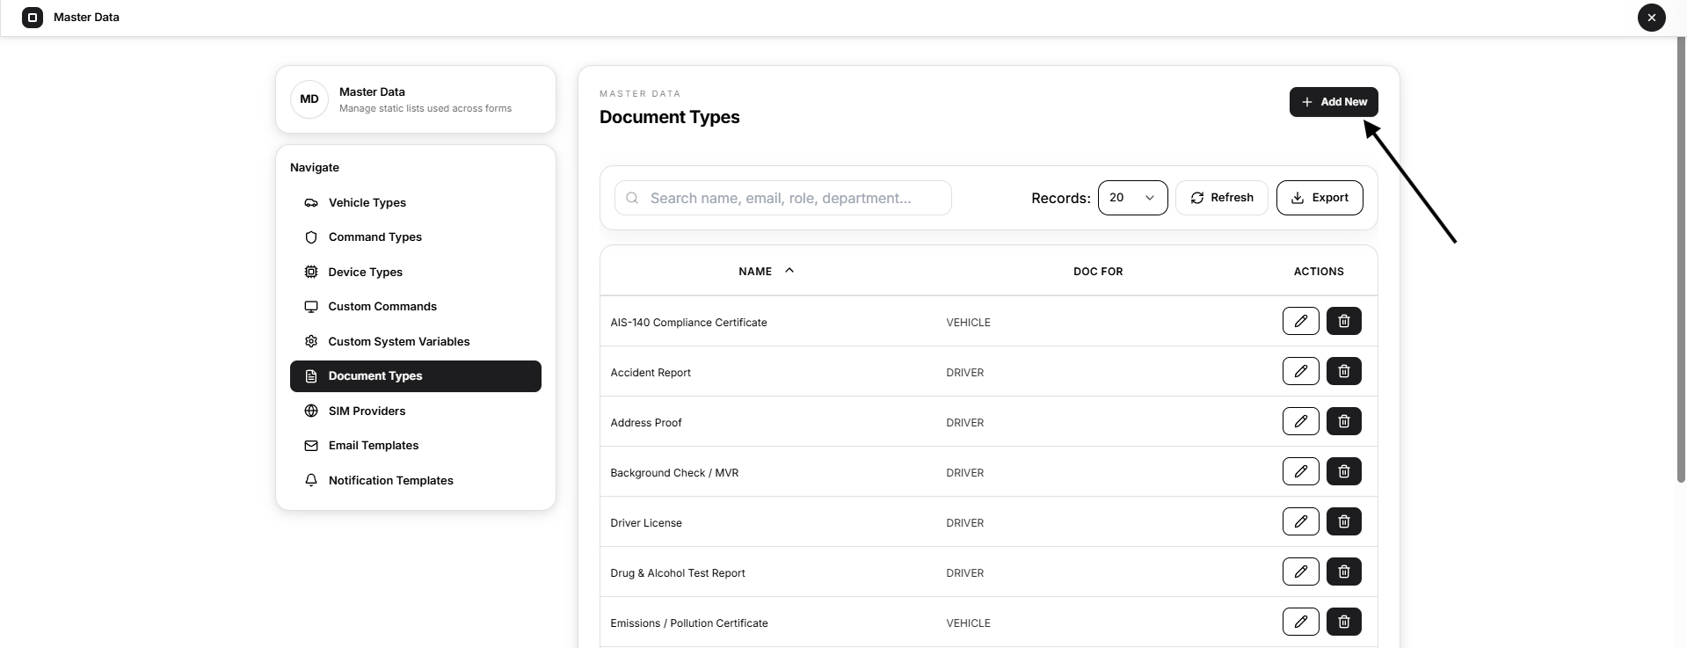
Task: Open Vehicle Types in the navigation
Action: tap(416, 202)
